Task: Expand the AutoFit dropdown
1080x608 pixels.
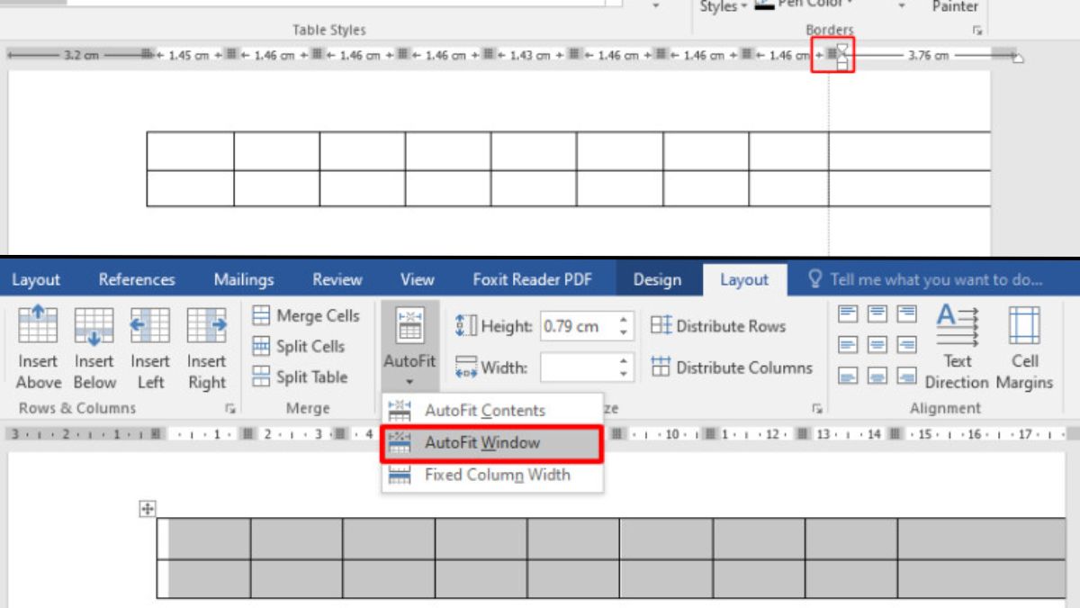Action: click(409, 347)
